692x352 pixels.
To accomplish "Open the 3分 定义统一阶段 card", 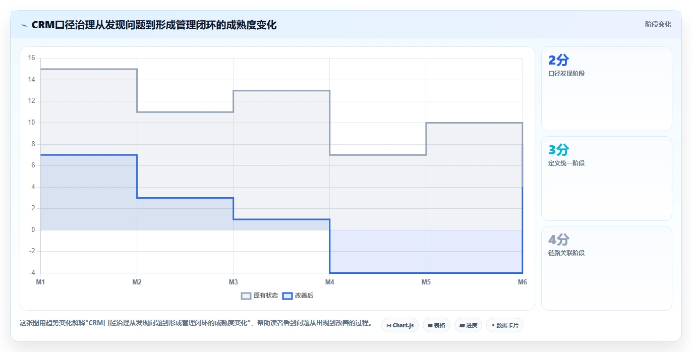I will coord(607,179).
